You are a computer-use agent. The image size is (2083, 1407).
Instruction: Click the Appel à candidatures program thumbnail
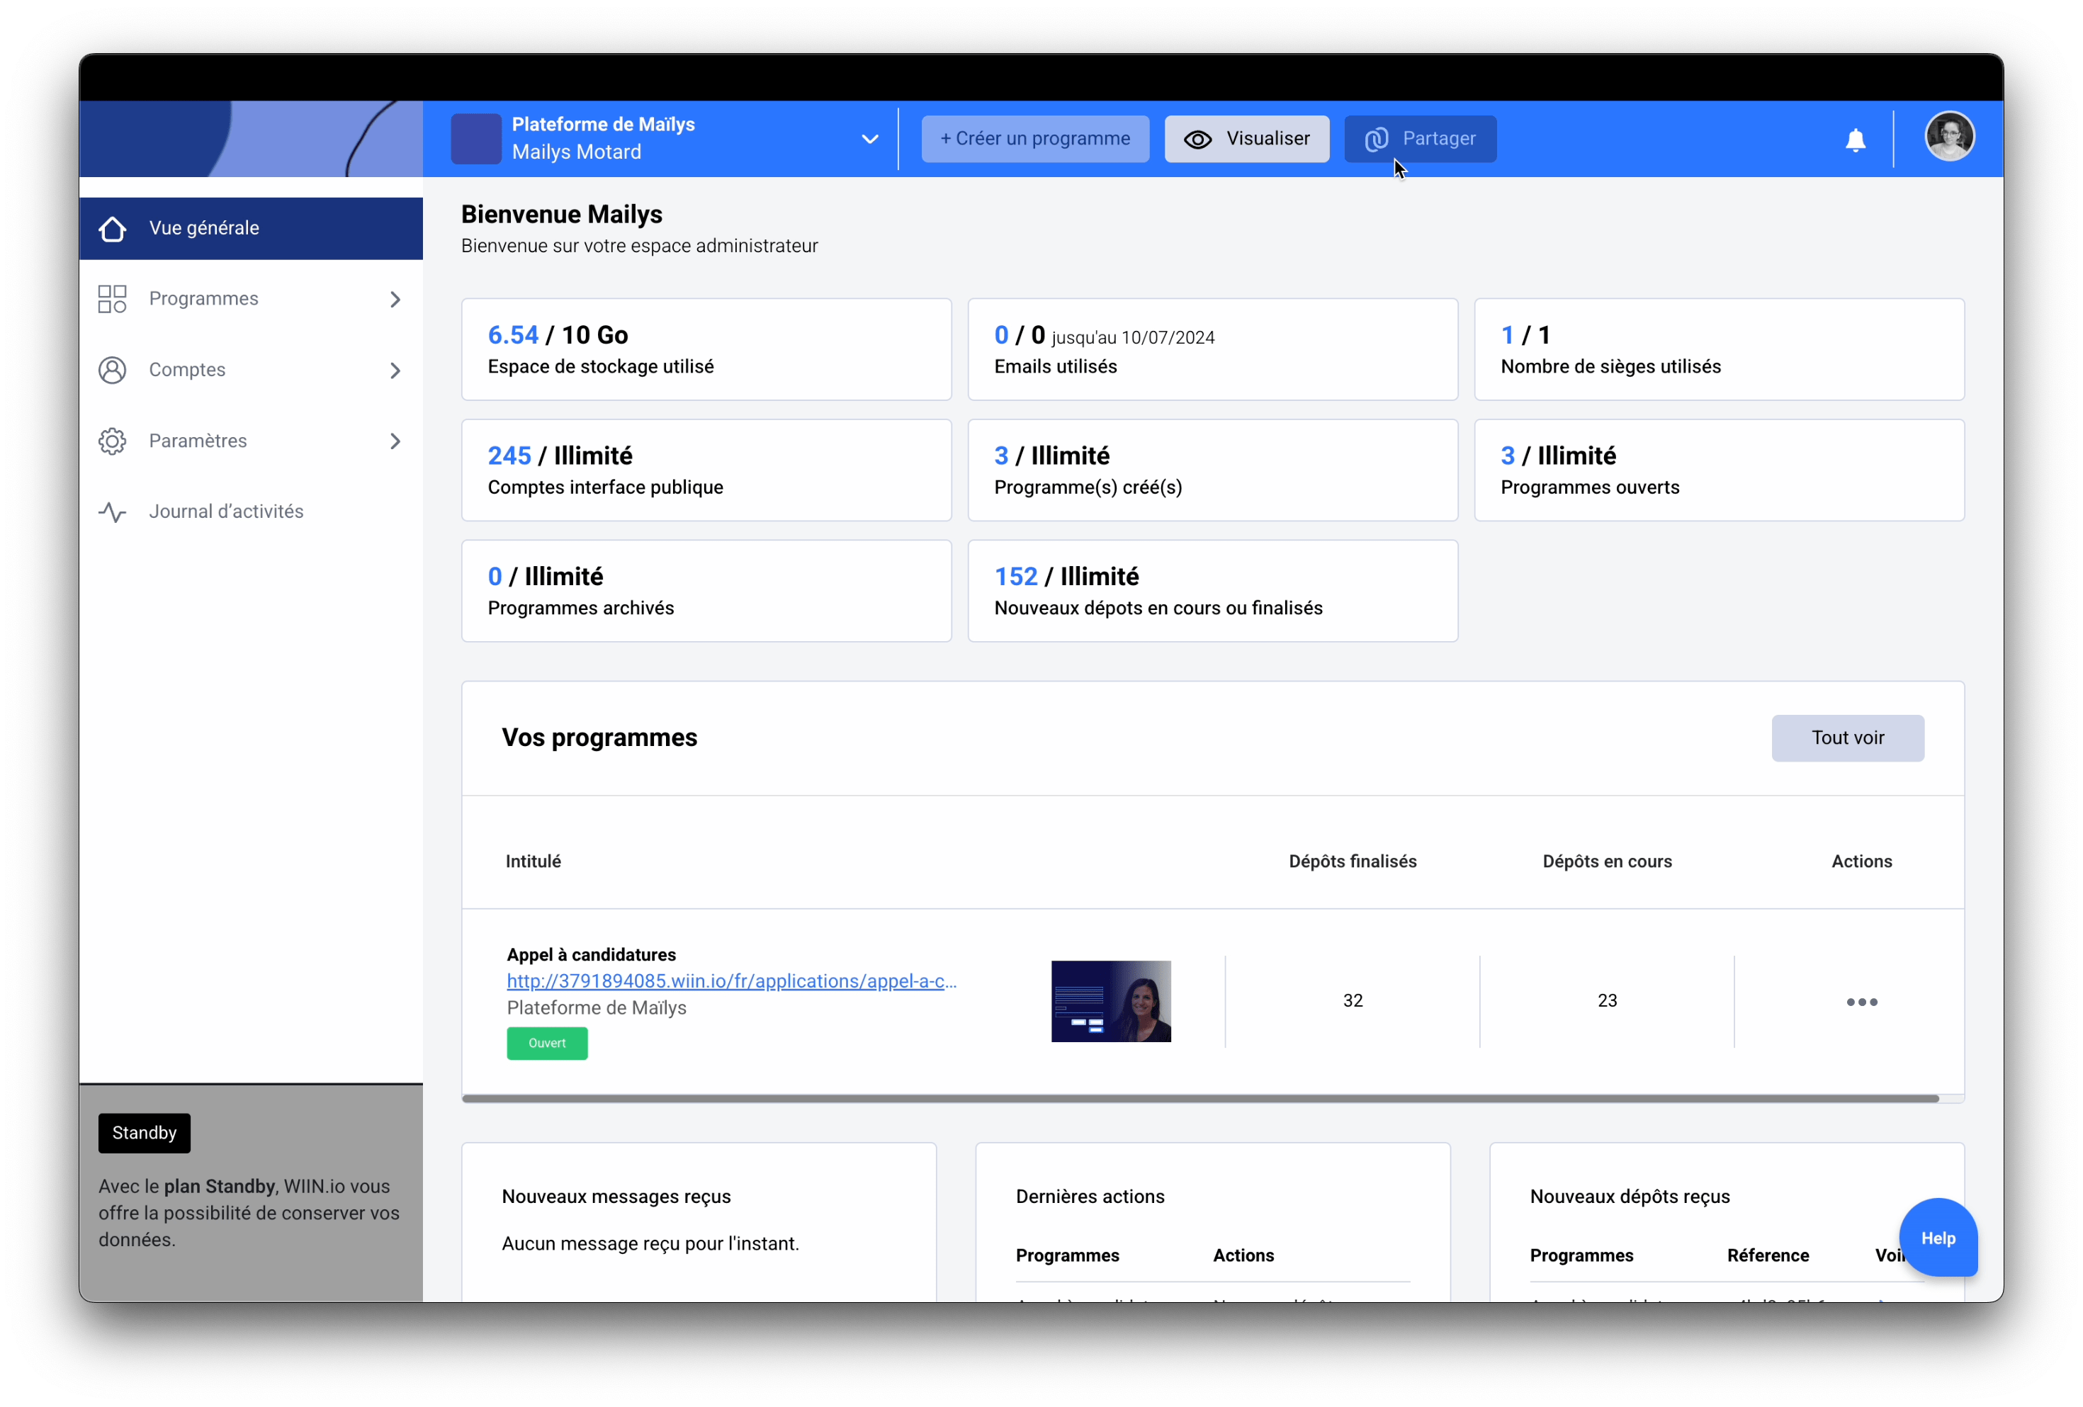point(1110,1001)
